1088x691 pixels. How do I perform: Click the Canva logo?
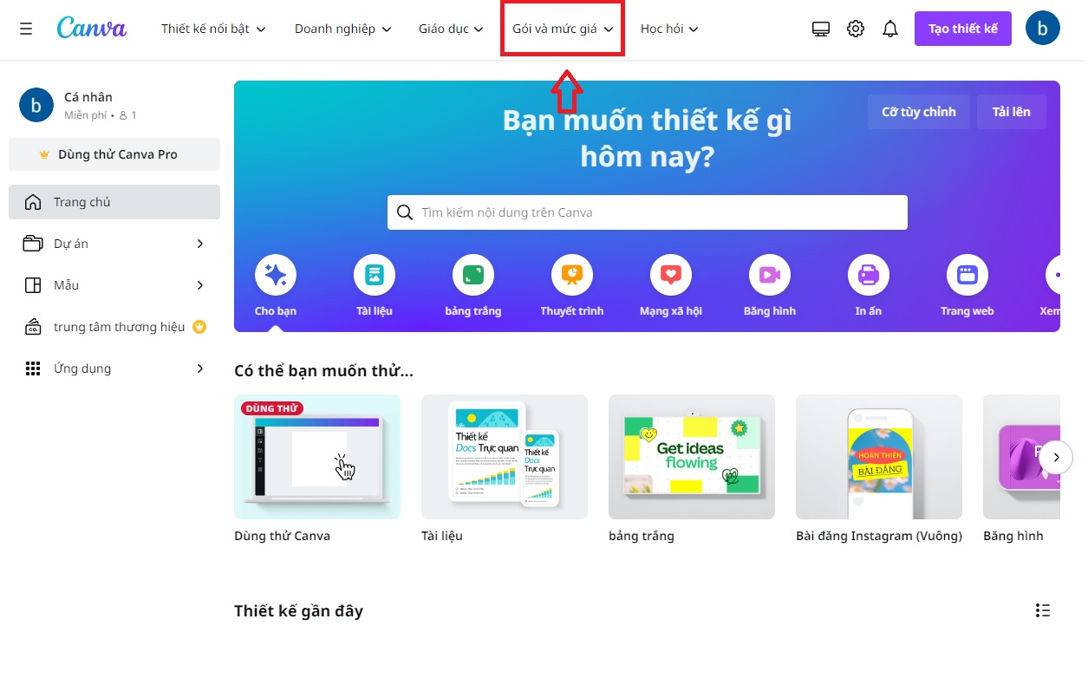[92, 28]
